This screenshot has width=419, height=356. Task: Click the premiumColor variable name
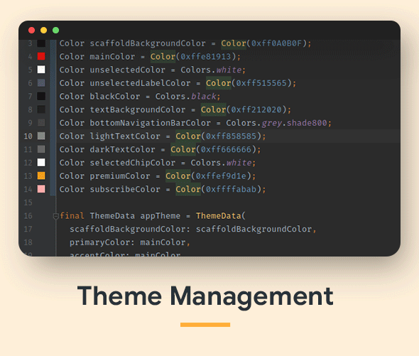click(120, 176)
